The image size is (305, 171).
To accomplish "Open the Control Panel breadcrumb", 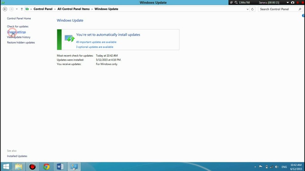I will pos(43,9).
